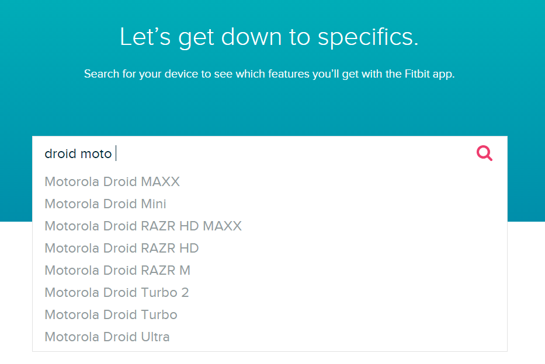Click the "Search for your device" subtitle text
This screenshot has height=364, width=545.
[269, 74]
